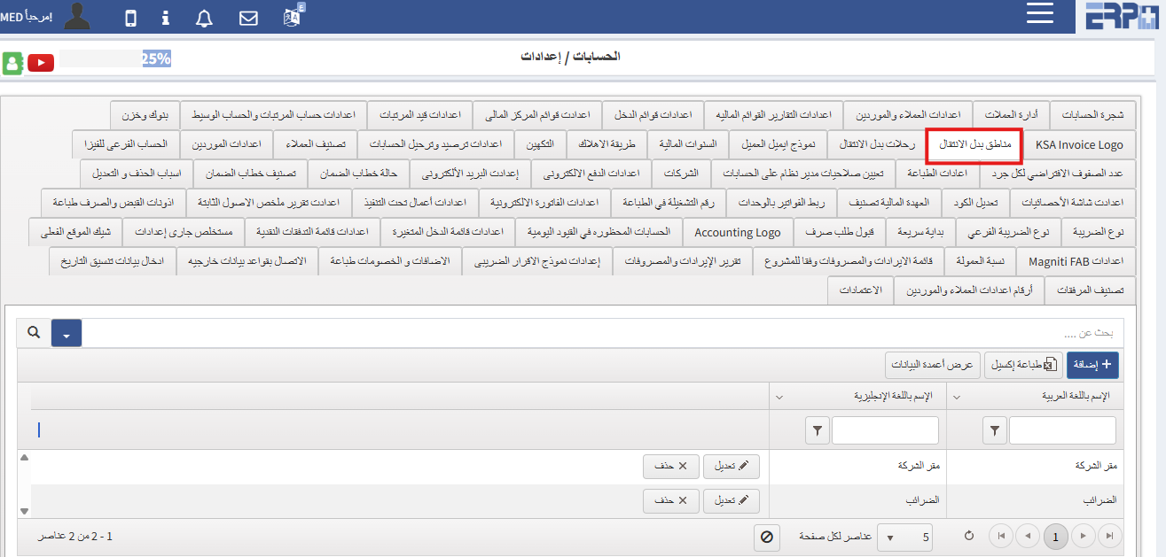Expand the blue dropdown beside the search icon
Viewport: 1166px width, 557px height.
click(67, 334)
